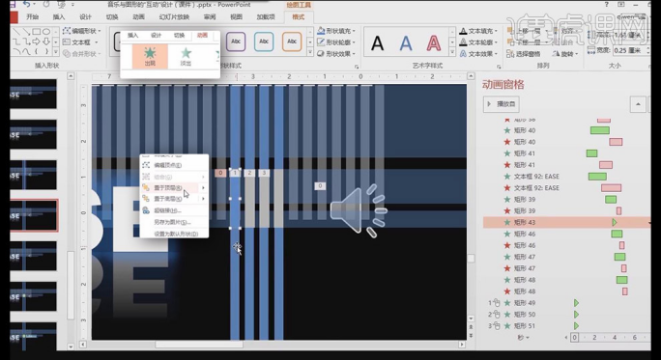Open 编辑形状 dropdown

coord(82,31)
